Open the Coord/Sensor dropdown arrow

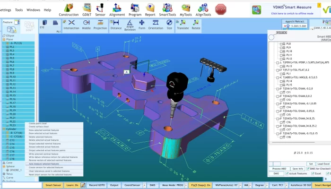(144, 185)
